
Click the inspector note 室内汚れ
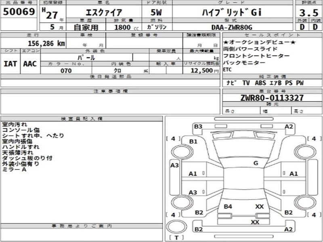(15, 125)
